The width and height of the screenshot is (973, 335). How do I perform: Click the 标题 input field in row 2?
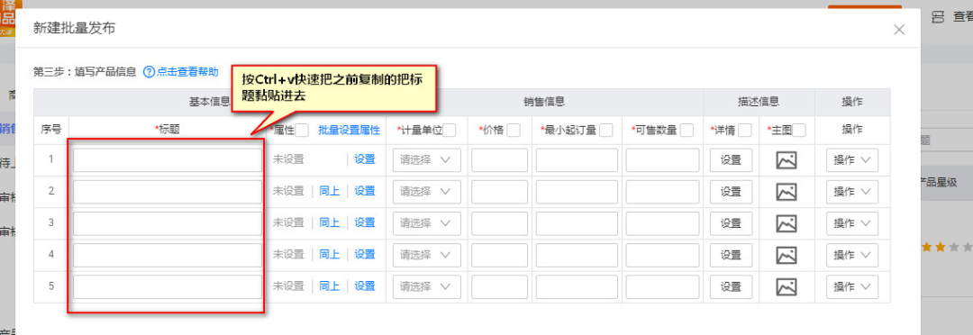coord(168,192)
